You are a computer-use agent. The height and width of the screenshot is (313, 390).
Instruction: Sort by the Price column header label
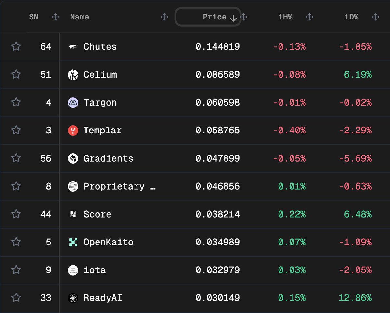point(214,17)
